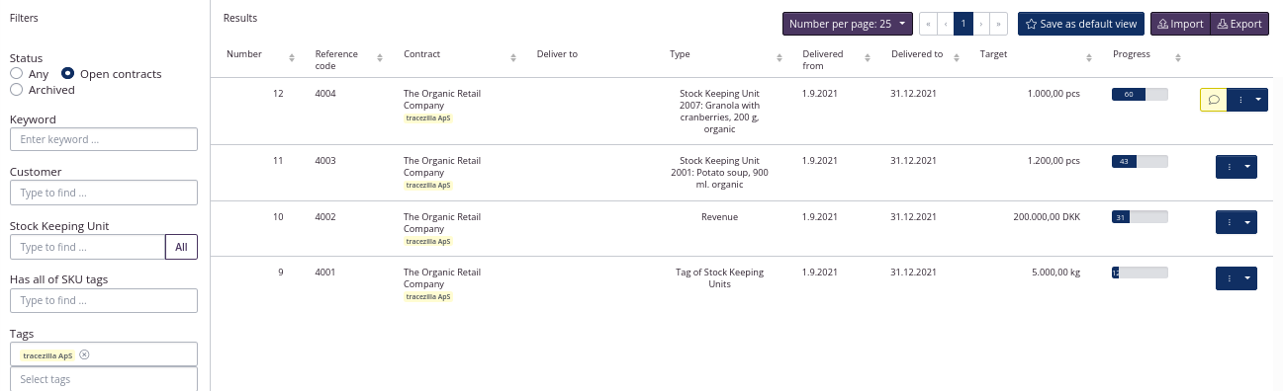Click the target value 1.200,00 pcs
The height and width of the screenshot is (391, 1283).
click(1054, 160)
